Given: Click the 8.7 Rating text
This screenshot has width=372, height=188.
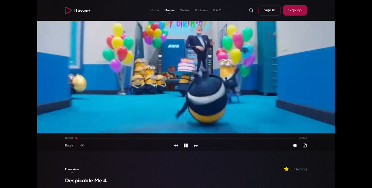Looking at the screenshot, I should [x=298, y=169].
